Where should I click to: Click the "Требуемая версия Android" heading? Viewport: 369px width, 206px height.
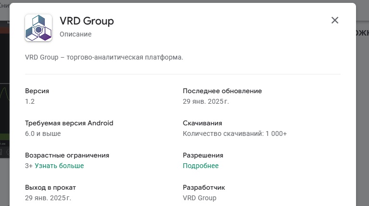tap(69, 123)
